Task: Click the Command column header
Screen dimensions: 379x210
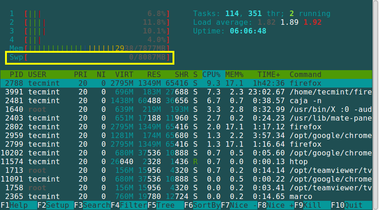Action: [305, 74]
